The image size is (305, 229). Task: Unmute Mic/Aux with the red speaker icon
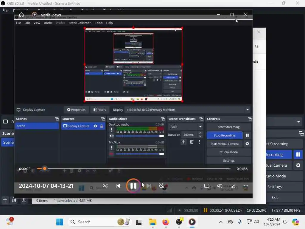[x=111, y=154]
